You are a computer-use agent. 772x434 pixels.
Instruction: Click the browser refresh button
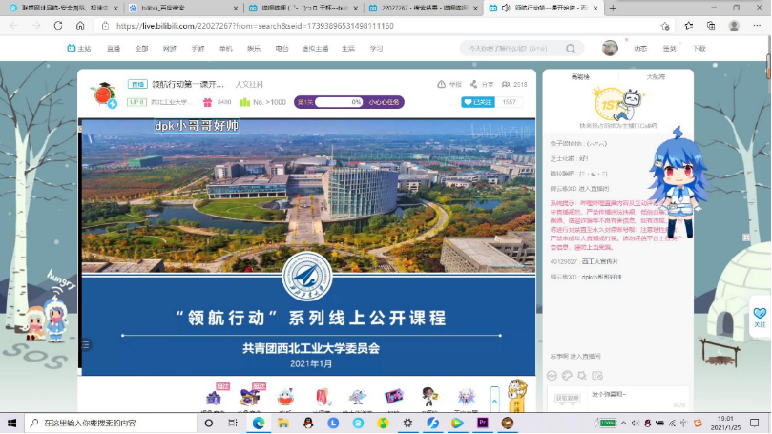(x=58, y=26)
